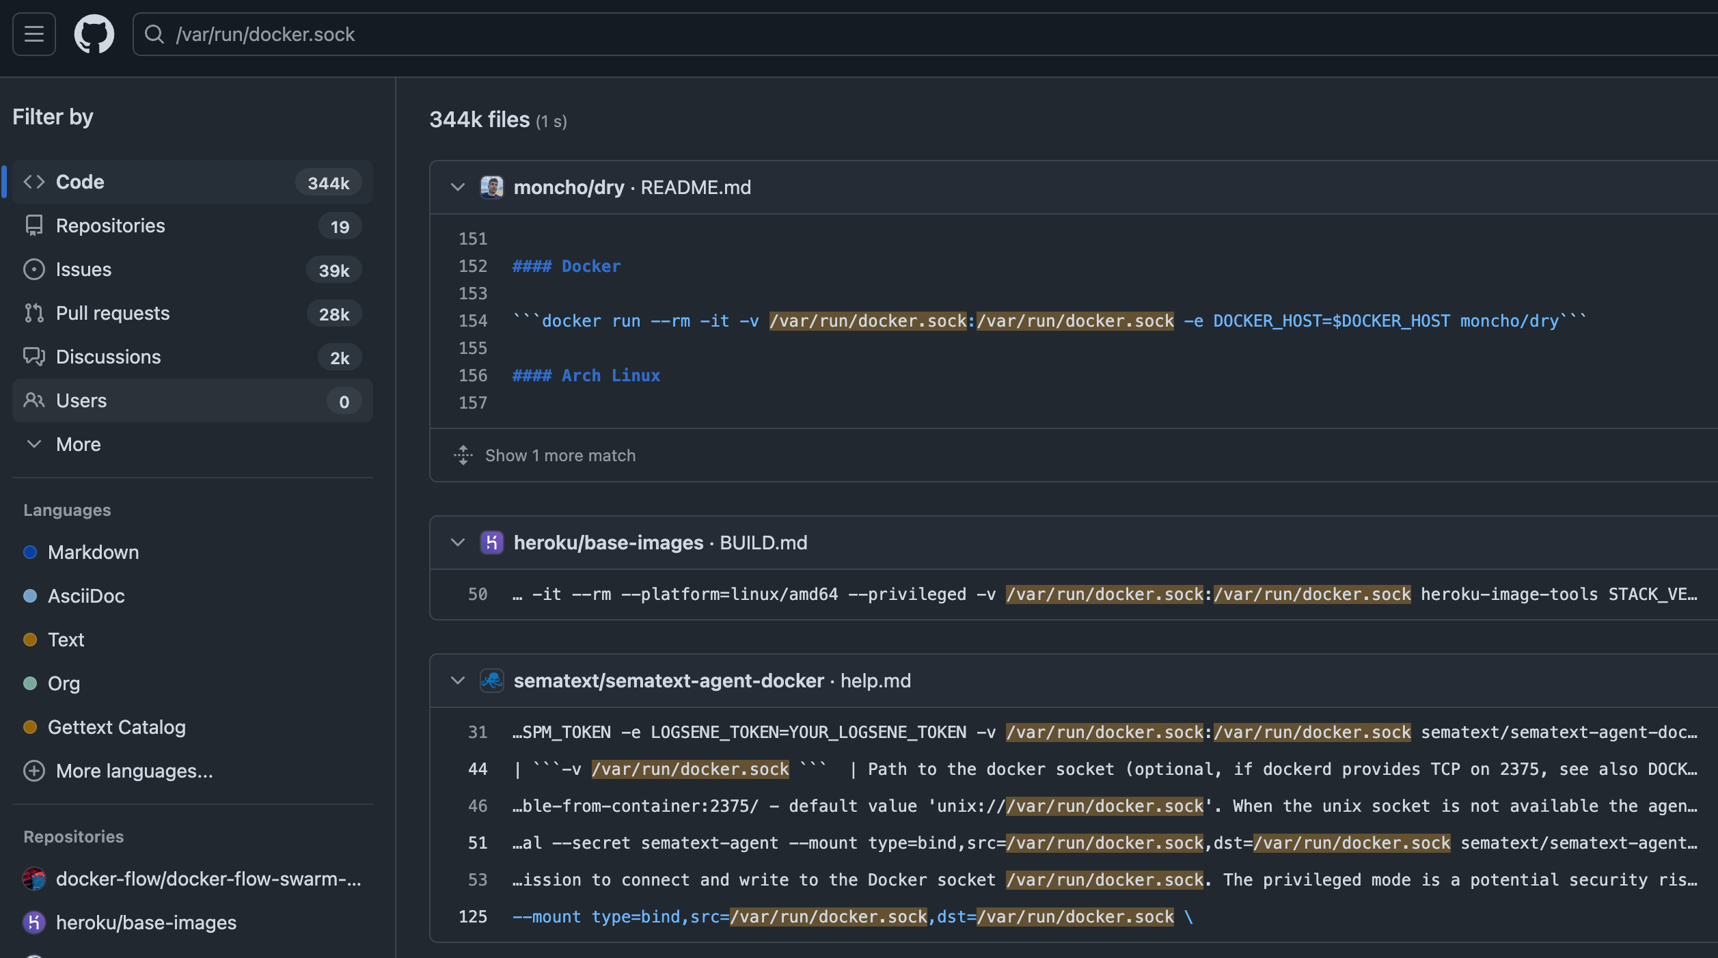Select the Code filter
The width and height of the screenshot is (1718, 958).
[193, 182]
